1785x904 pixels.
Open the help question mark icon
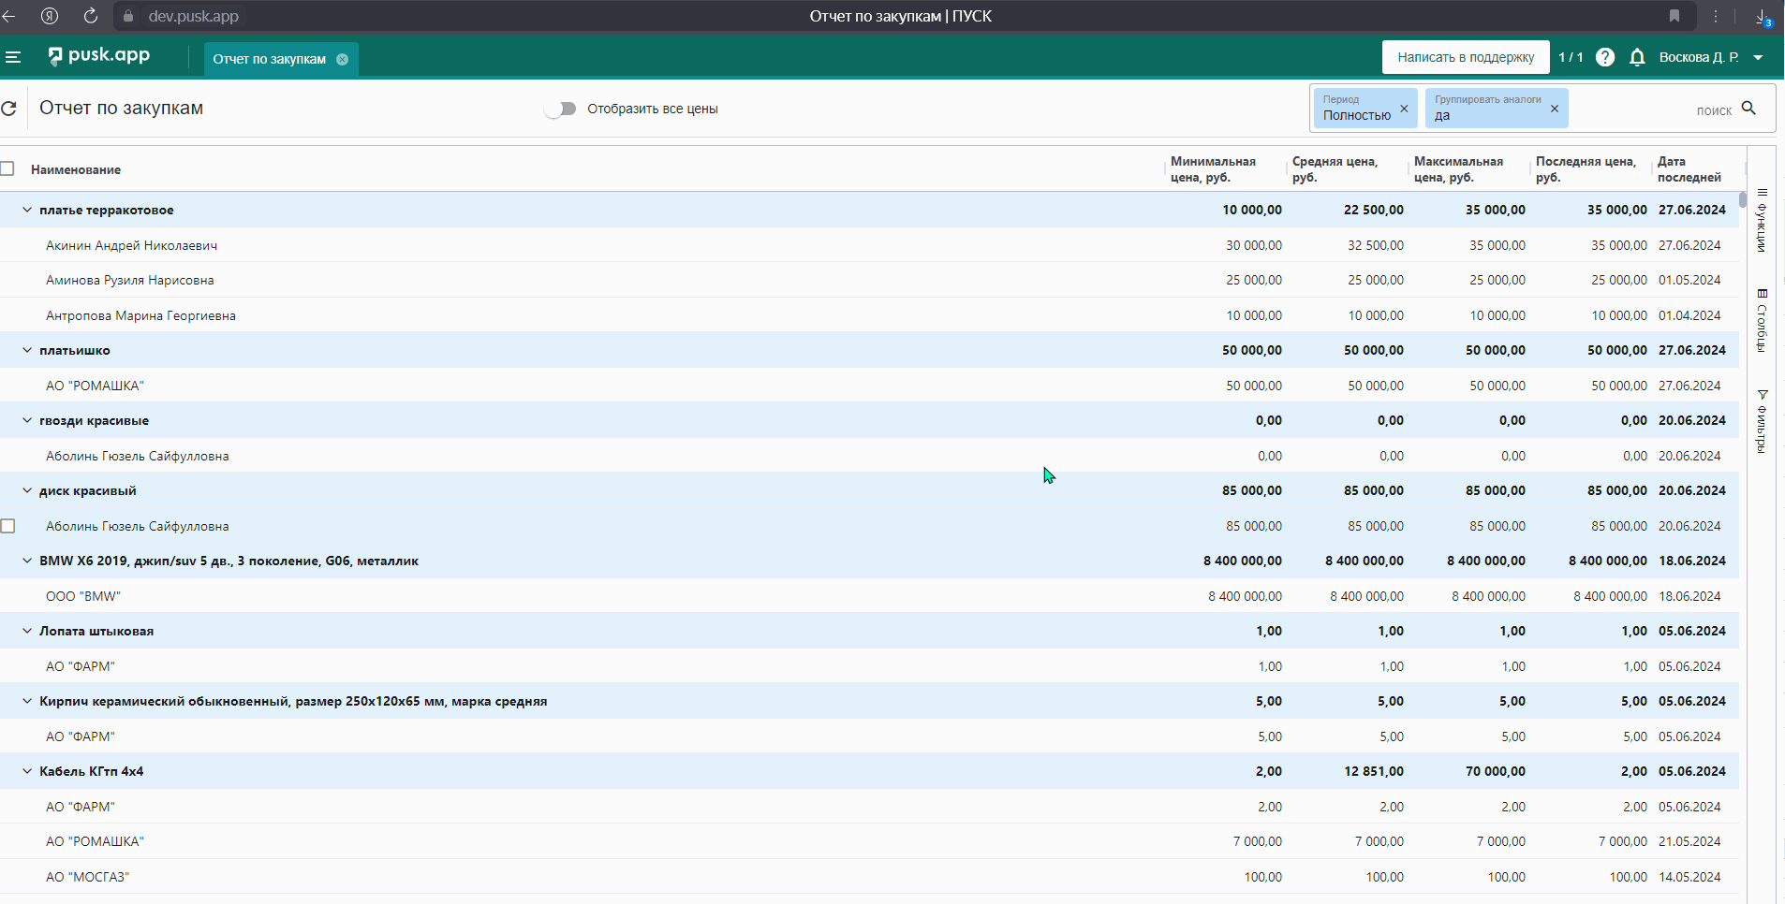(1605, 57)
